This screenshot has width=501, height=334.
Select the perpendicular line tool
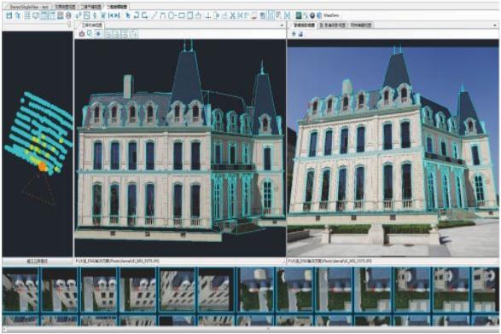click(x=207, y=15)
